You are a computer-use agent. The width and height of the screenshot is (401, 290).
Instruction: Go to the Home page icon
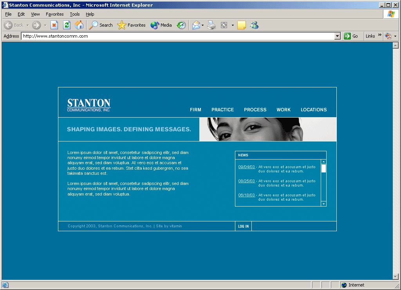[79, 25]
